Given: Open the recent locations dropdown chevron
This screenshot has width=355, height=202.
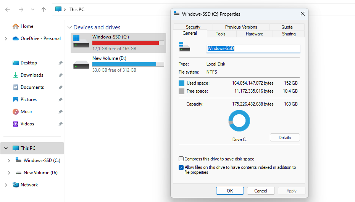Looking at the screenshot, I should [x=32, y=10].
